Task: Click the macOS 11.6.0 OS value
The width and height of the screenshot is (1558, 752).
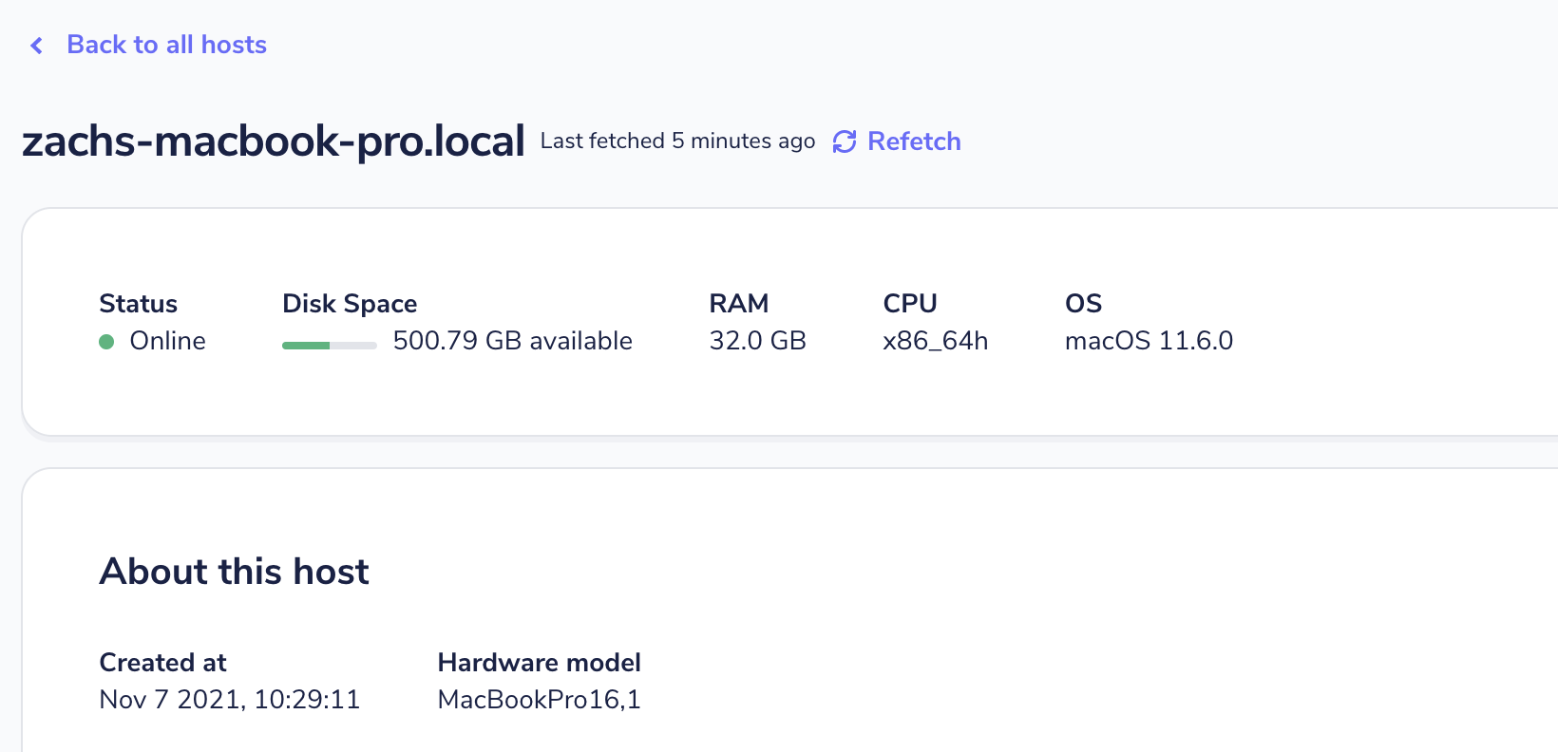Action: 1149,341
